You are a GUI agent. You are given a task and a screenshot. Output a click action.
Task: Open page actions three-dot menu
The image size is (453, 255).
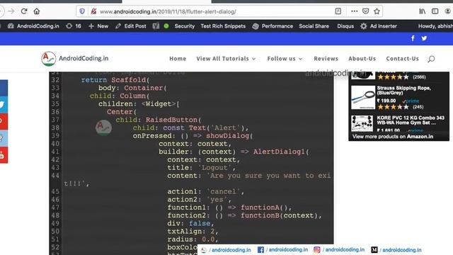354,11
